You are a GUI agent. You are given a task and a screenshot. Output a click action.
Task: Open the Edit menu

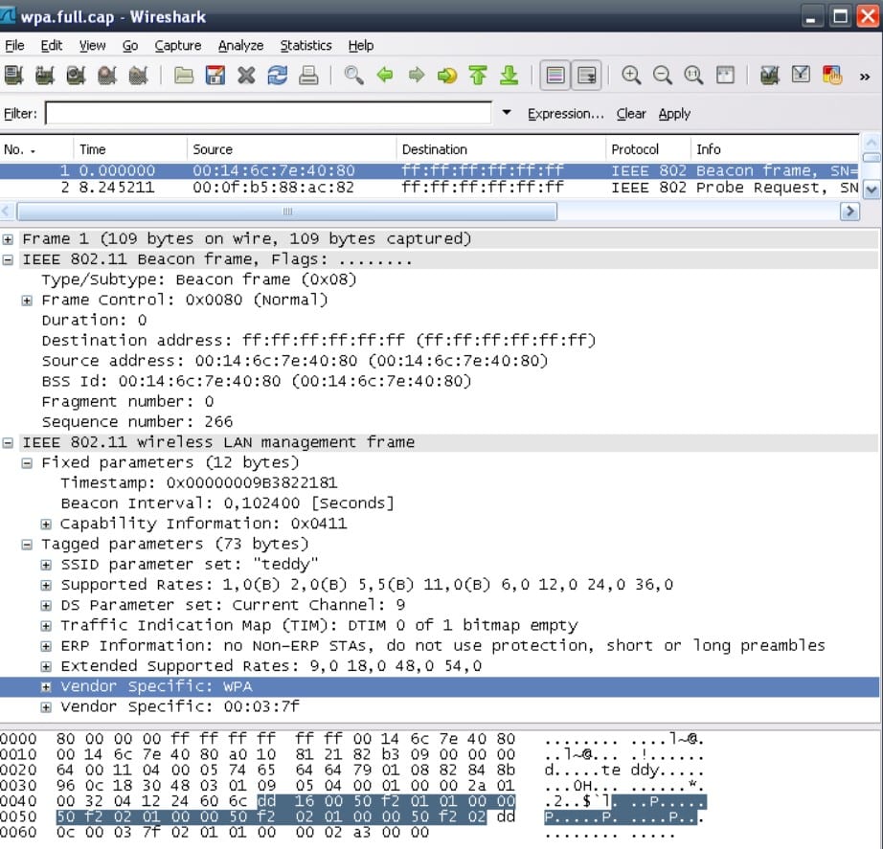pyautogui.click(x=52, y=46)
